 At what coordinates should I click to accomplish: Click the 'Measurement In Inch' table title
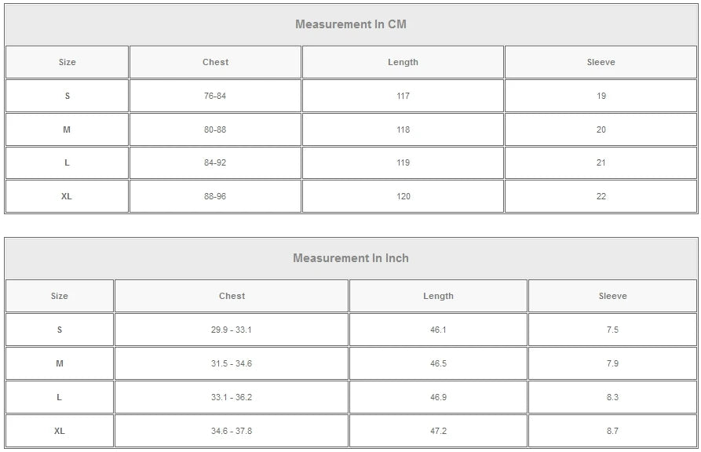click(x=350, y=258)
